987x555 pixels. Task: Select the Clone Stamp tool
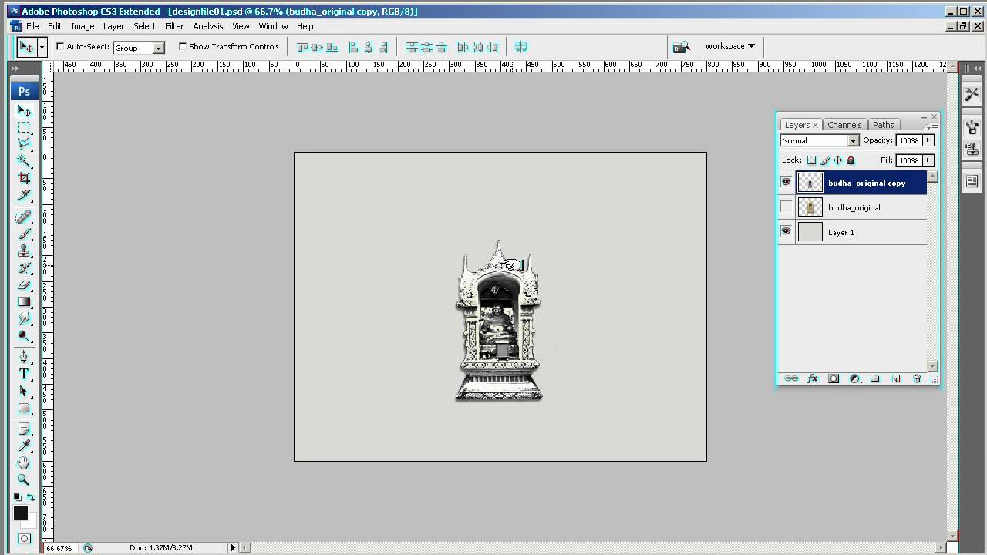(24, 251)
